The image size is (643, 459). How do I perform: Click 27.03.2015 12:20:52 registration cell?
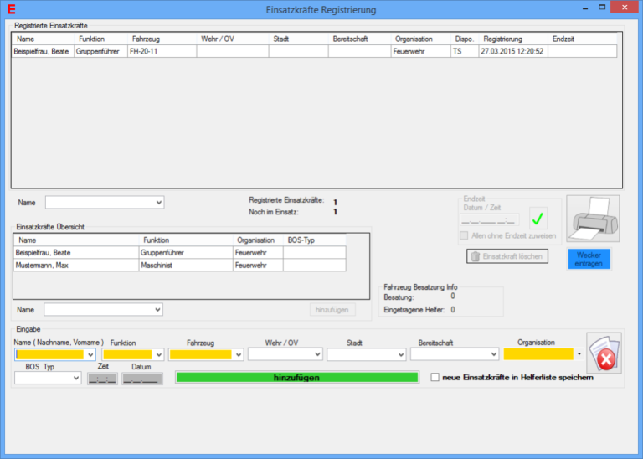[513, 51]
